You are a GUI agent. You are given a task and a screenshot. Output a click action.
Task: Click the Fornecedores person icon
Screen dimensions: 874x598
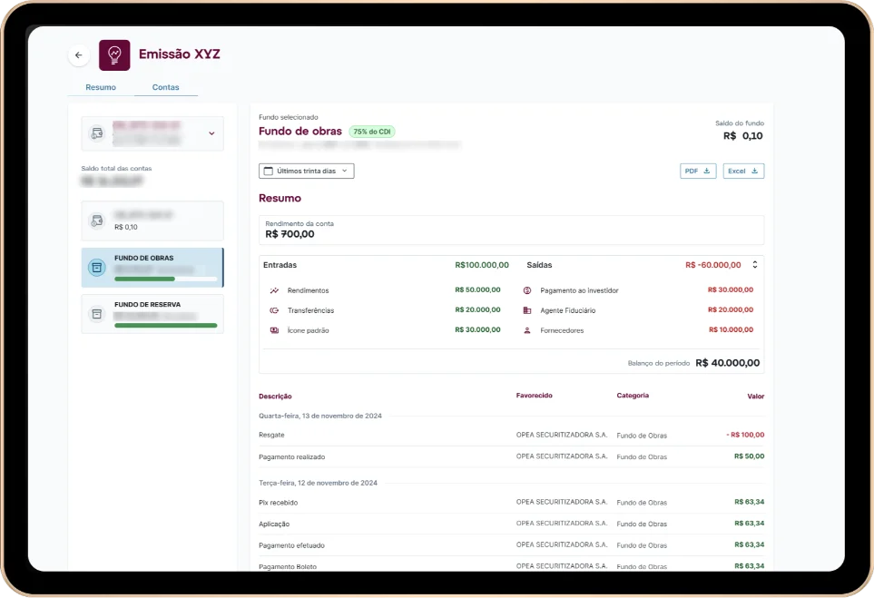point(526,330)
